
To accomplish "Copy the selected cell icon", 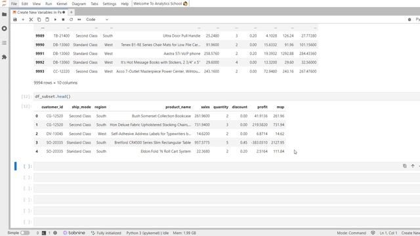I will pyautogui.click(x=39, y=20).
